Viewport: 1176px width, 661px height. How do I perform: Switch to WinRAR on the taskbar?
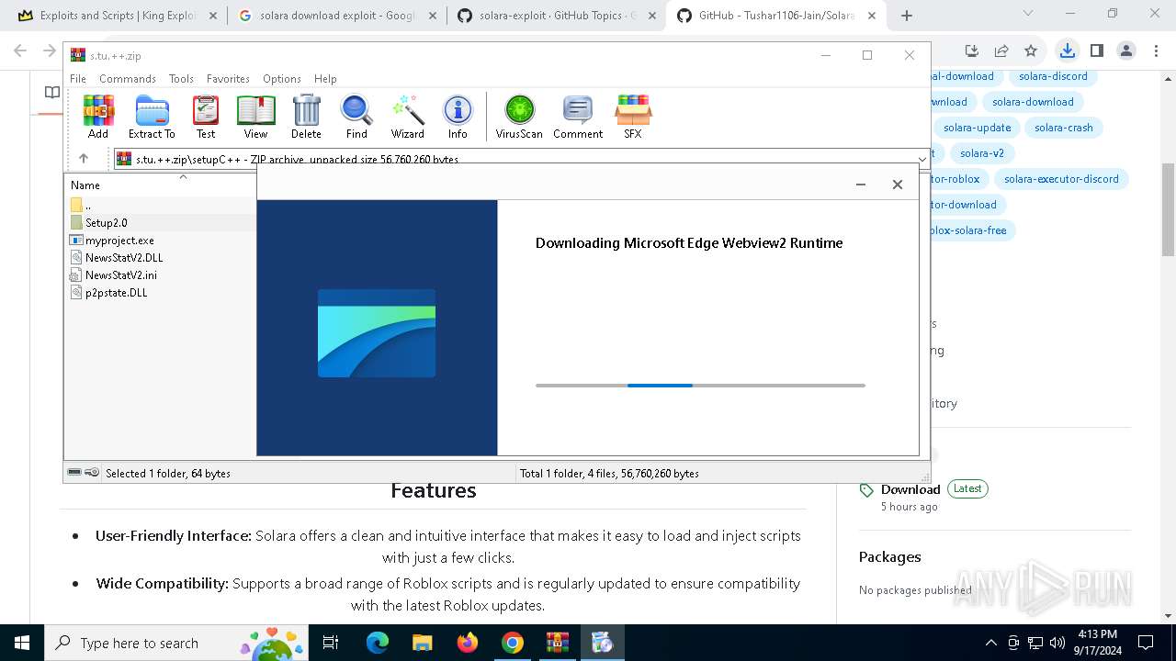(x=557, y=643)
